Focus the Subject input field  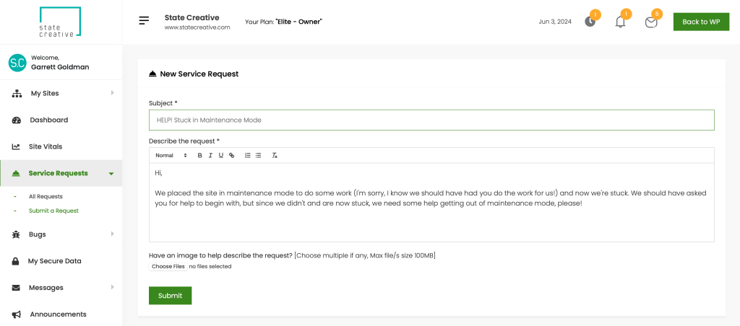point(431,120)
